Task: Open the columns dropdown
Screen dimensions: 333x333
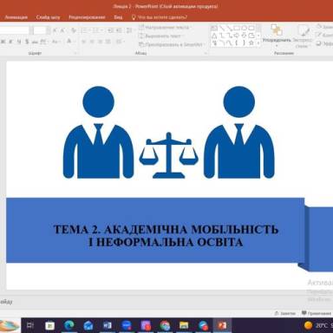Action: pos(120,42)
